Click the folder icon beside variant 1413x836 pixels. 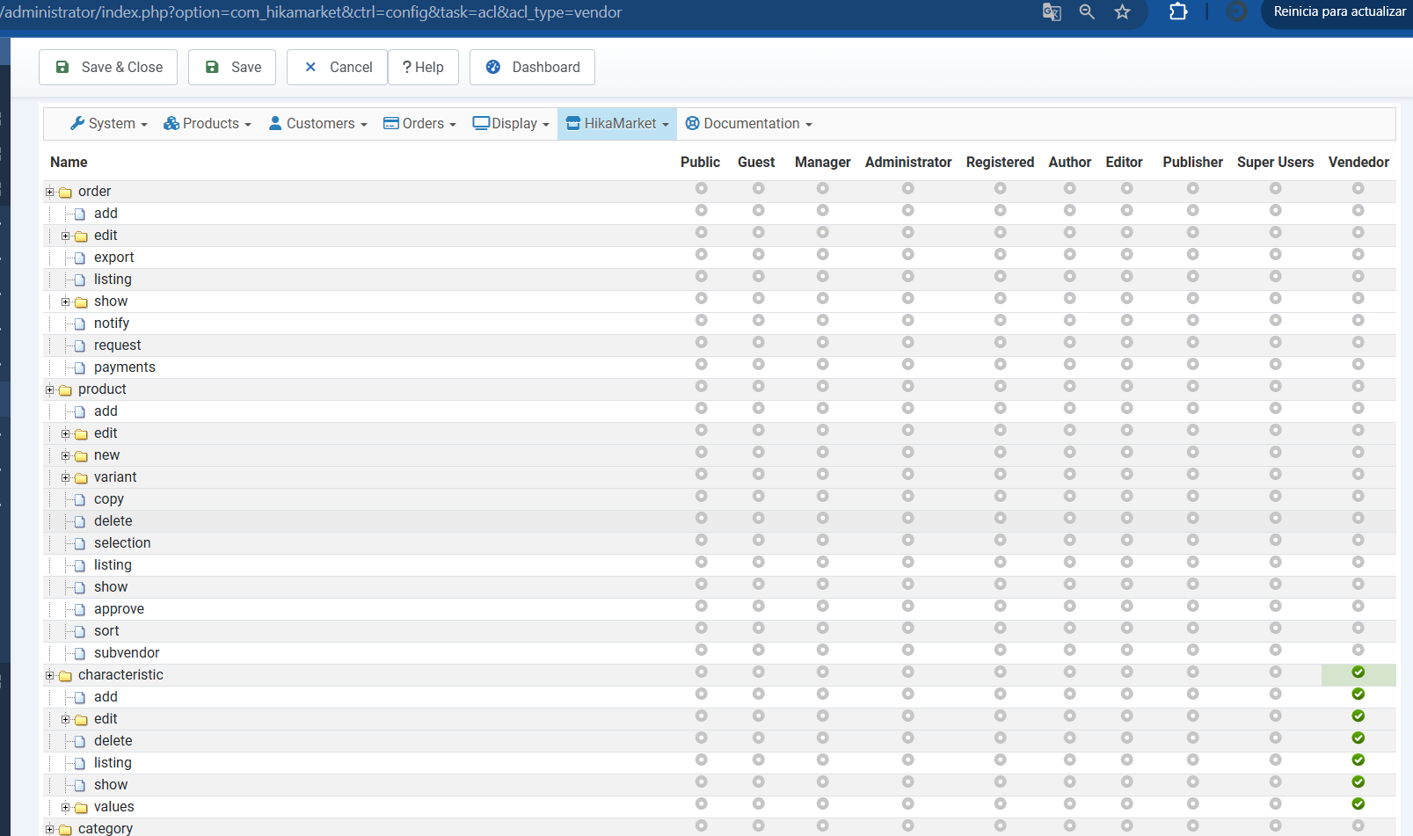[81, 478]
